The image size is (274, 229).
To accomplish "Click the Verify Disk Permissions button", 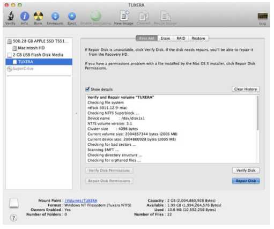I will 109,171.
